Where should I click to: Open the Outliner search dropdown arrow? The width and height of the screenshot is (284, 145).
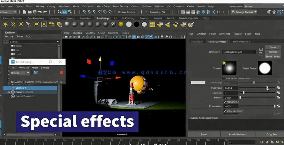(58, 41)
